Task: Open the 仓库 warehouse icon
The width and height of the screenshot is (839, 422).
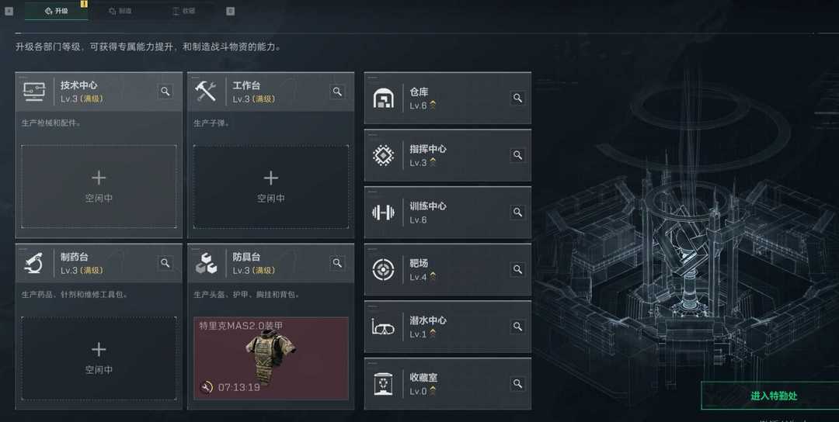Action: [383, 99]
